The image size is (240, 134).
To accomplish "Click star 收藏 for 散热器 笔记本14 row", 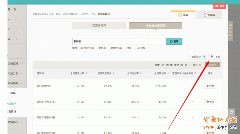I will (x=210, y=102).
